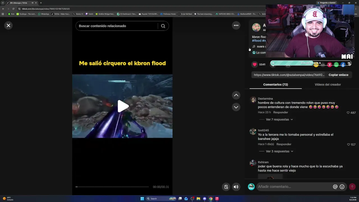Go back in Chrome
Image resolution: width=359 pixels, height=202 pixels.
pyautogui.click(x=3, y=9)
